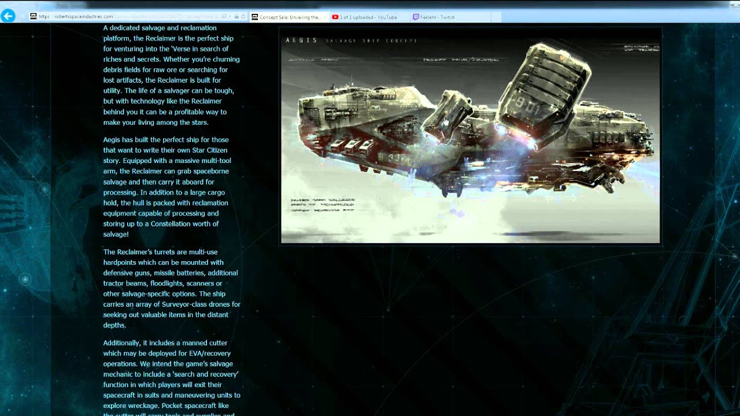The image size is (740, 416).
Task: Switch to the 'Feklehr - Twitch' tab
Action: pyautogui.click(x=450, y=17)
